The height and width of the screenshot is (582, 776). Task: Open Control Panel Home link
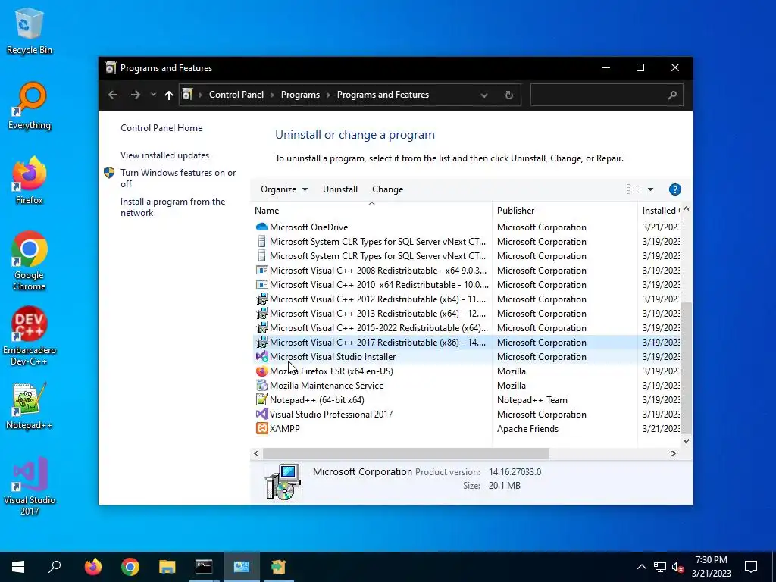tap(161, 128)
